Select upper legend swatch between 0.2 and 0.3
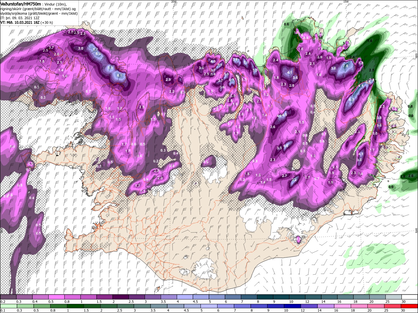 pyautogui.click(x=8, y=297)
